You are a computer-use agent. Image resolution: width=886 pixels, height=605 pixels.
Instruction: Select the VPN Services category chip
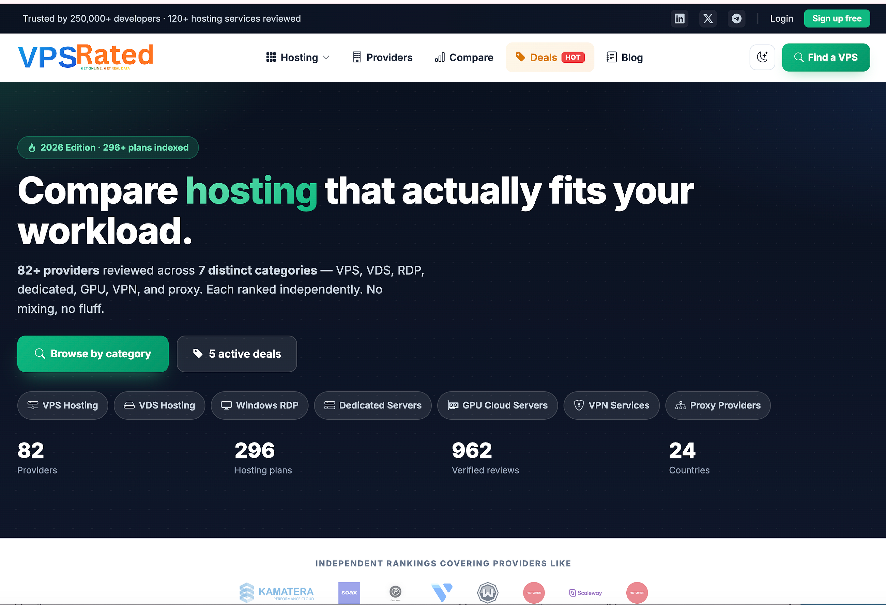coord(611,405)
